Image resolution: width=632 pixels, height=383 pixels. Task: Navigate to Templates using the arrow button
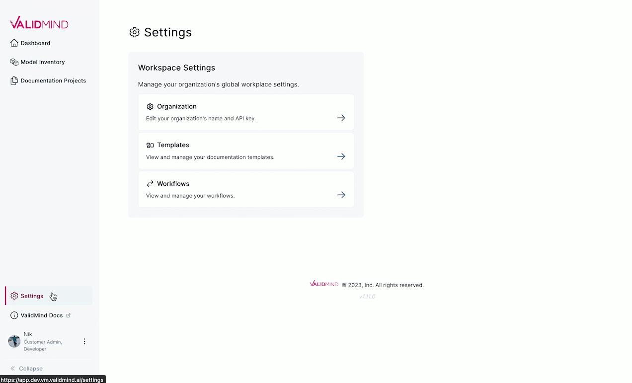click(341, 156)
